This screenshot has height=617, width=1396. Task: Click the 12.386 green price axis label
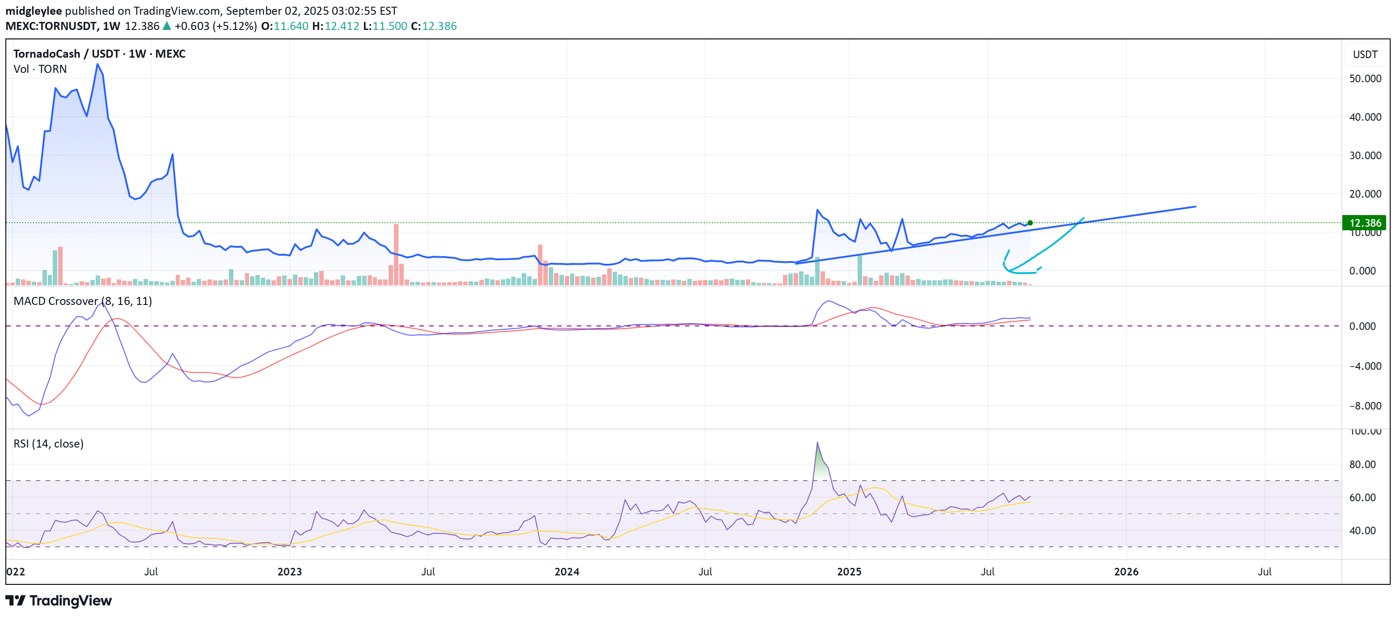[x=1364, y=223]
